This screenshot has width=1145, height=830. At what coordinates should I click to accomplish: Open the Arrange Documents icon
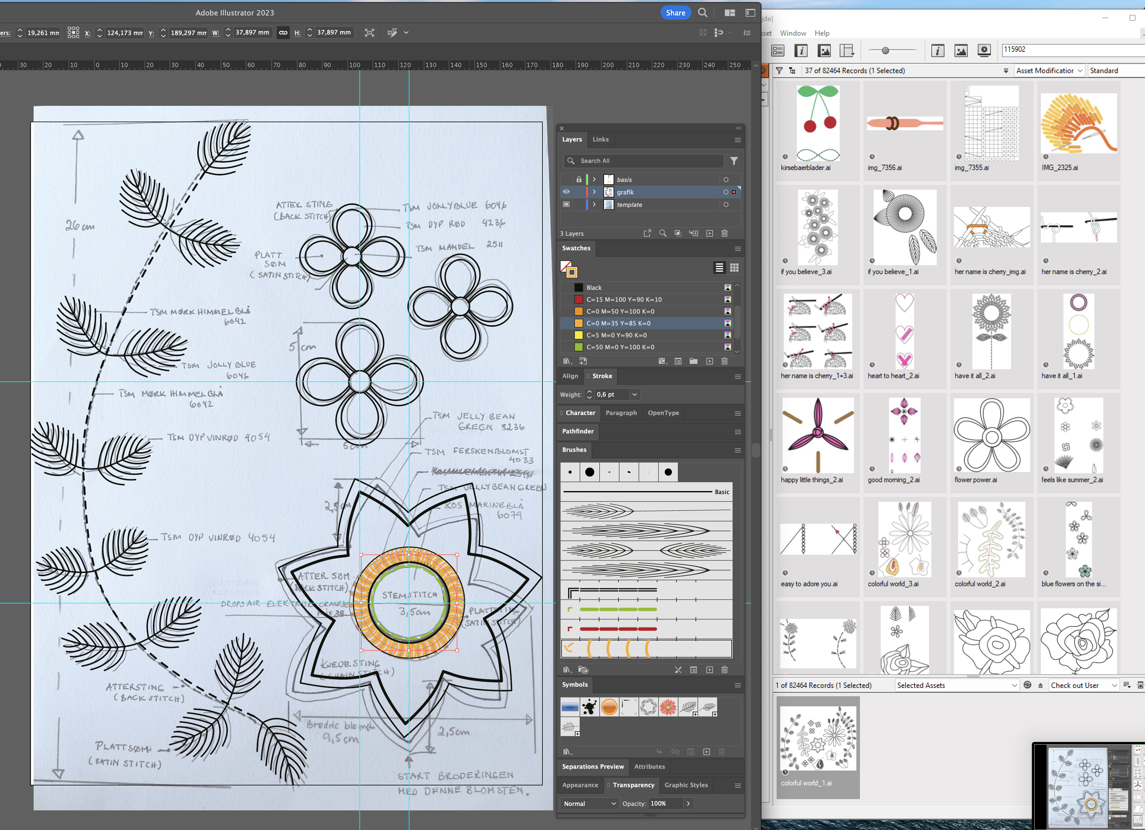click(730, 12)
